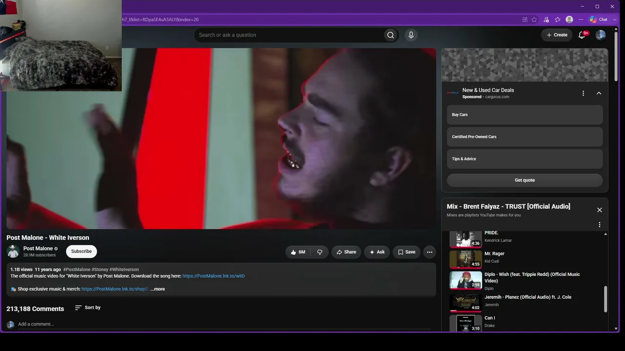
Task: Click in the YouTube search box
Action: pyautogui.click(x=289, y=35)
